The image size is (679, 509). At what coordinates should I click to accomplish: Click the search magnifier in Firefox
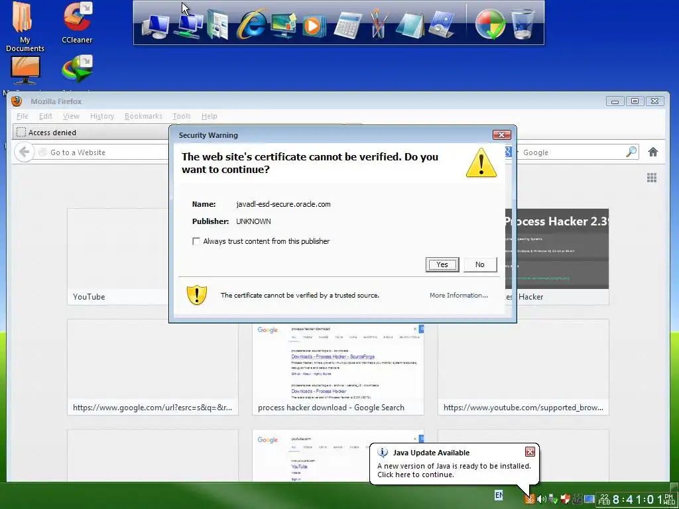click(x=631, y=152)
